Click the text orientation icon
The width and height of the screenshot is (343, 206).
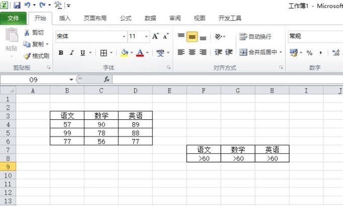[219, 37]
